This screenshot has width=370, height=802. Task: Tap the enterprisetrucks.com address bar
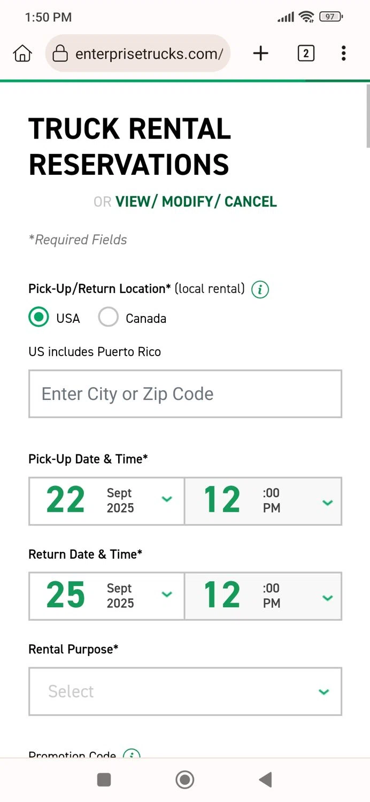click(x=149, y=53)
